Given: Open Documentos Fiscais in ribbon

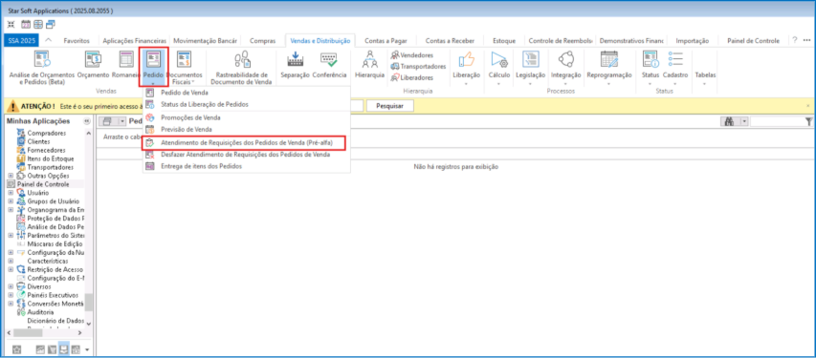Looking at the screenshot, I should 184,67.
